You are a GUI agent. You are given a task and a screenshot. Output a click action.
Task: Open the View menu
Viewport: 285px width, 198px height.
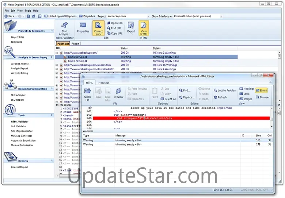point(20,11)
